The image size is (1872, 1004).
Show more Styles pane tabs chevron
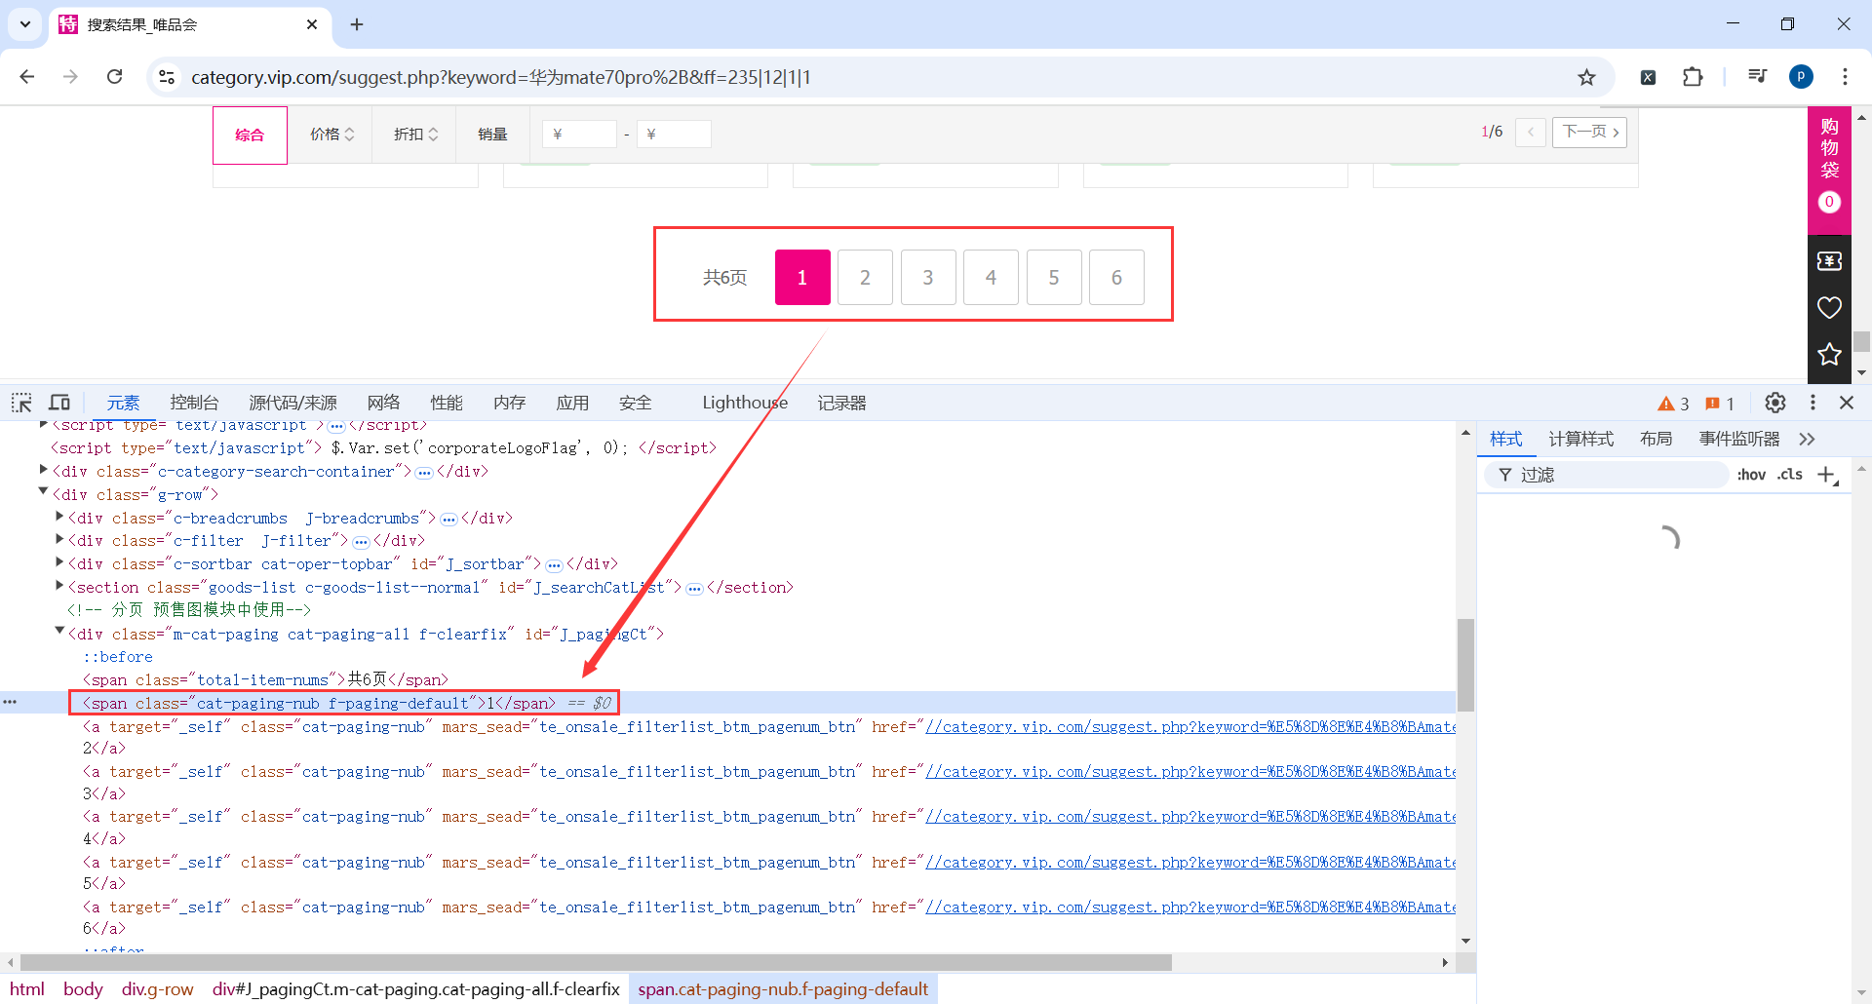pyautogui.click(x=1807, y=440)
